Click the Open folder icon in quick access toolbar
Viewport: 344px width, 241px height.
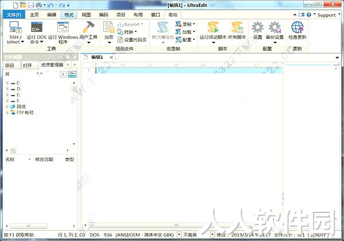(23, 5)
